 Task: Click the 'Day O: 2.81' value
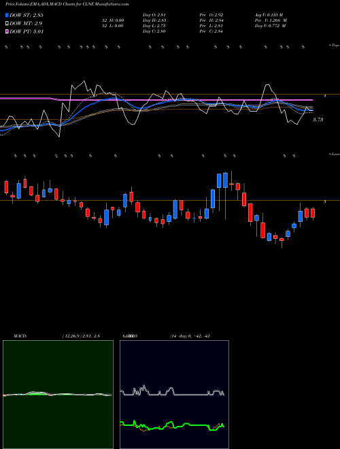coord(154,15)
